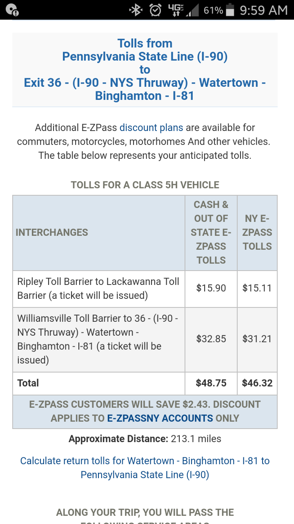Tap the alarm clock status icon
The image size is (294, 524).
[x=156, y=10]
